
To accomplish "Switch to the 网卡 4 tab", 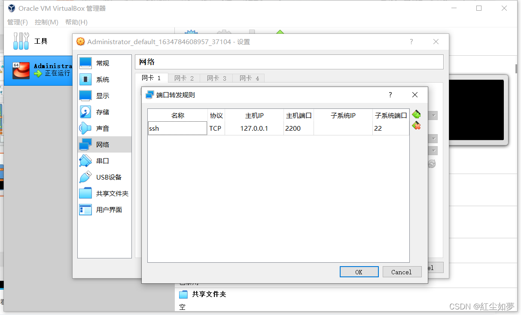I will pyautogui.click(x=249, y=78).
